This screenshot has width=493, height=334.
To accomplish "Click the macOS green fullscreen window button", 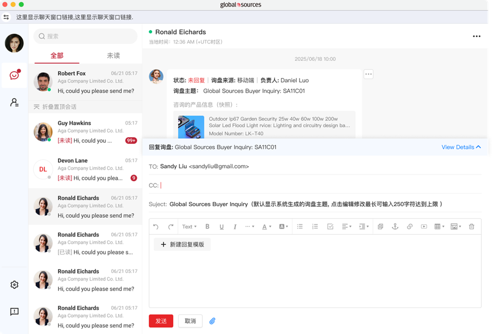I will coord(21,4).
